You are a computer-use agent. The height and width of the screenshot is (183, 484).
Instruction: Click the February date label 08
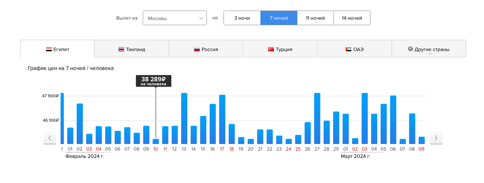pos(137,149)
